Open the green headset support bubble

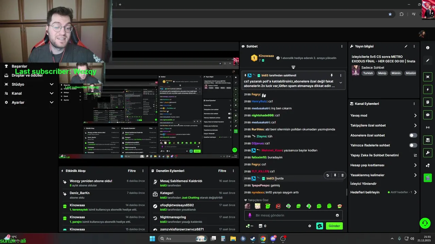coord(425,223)
